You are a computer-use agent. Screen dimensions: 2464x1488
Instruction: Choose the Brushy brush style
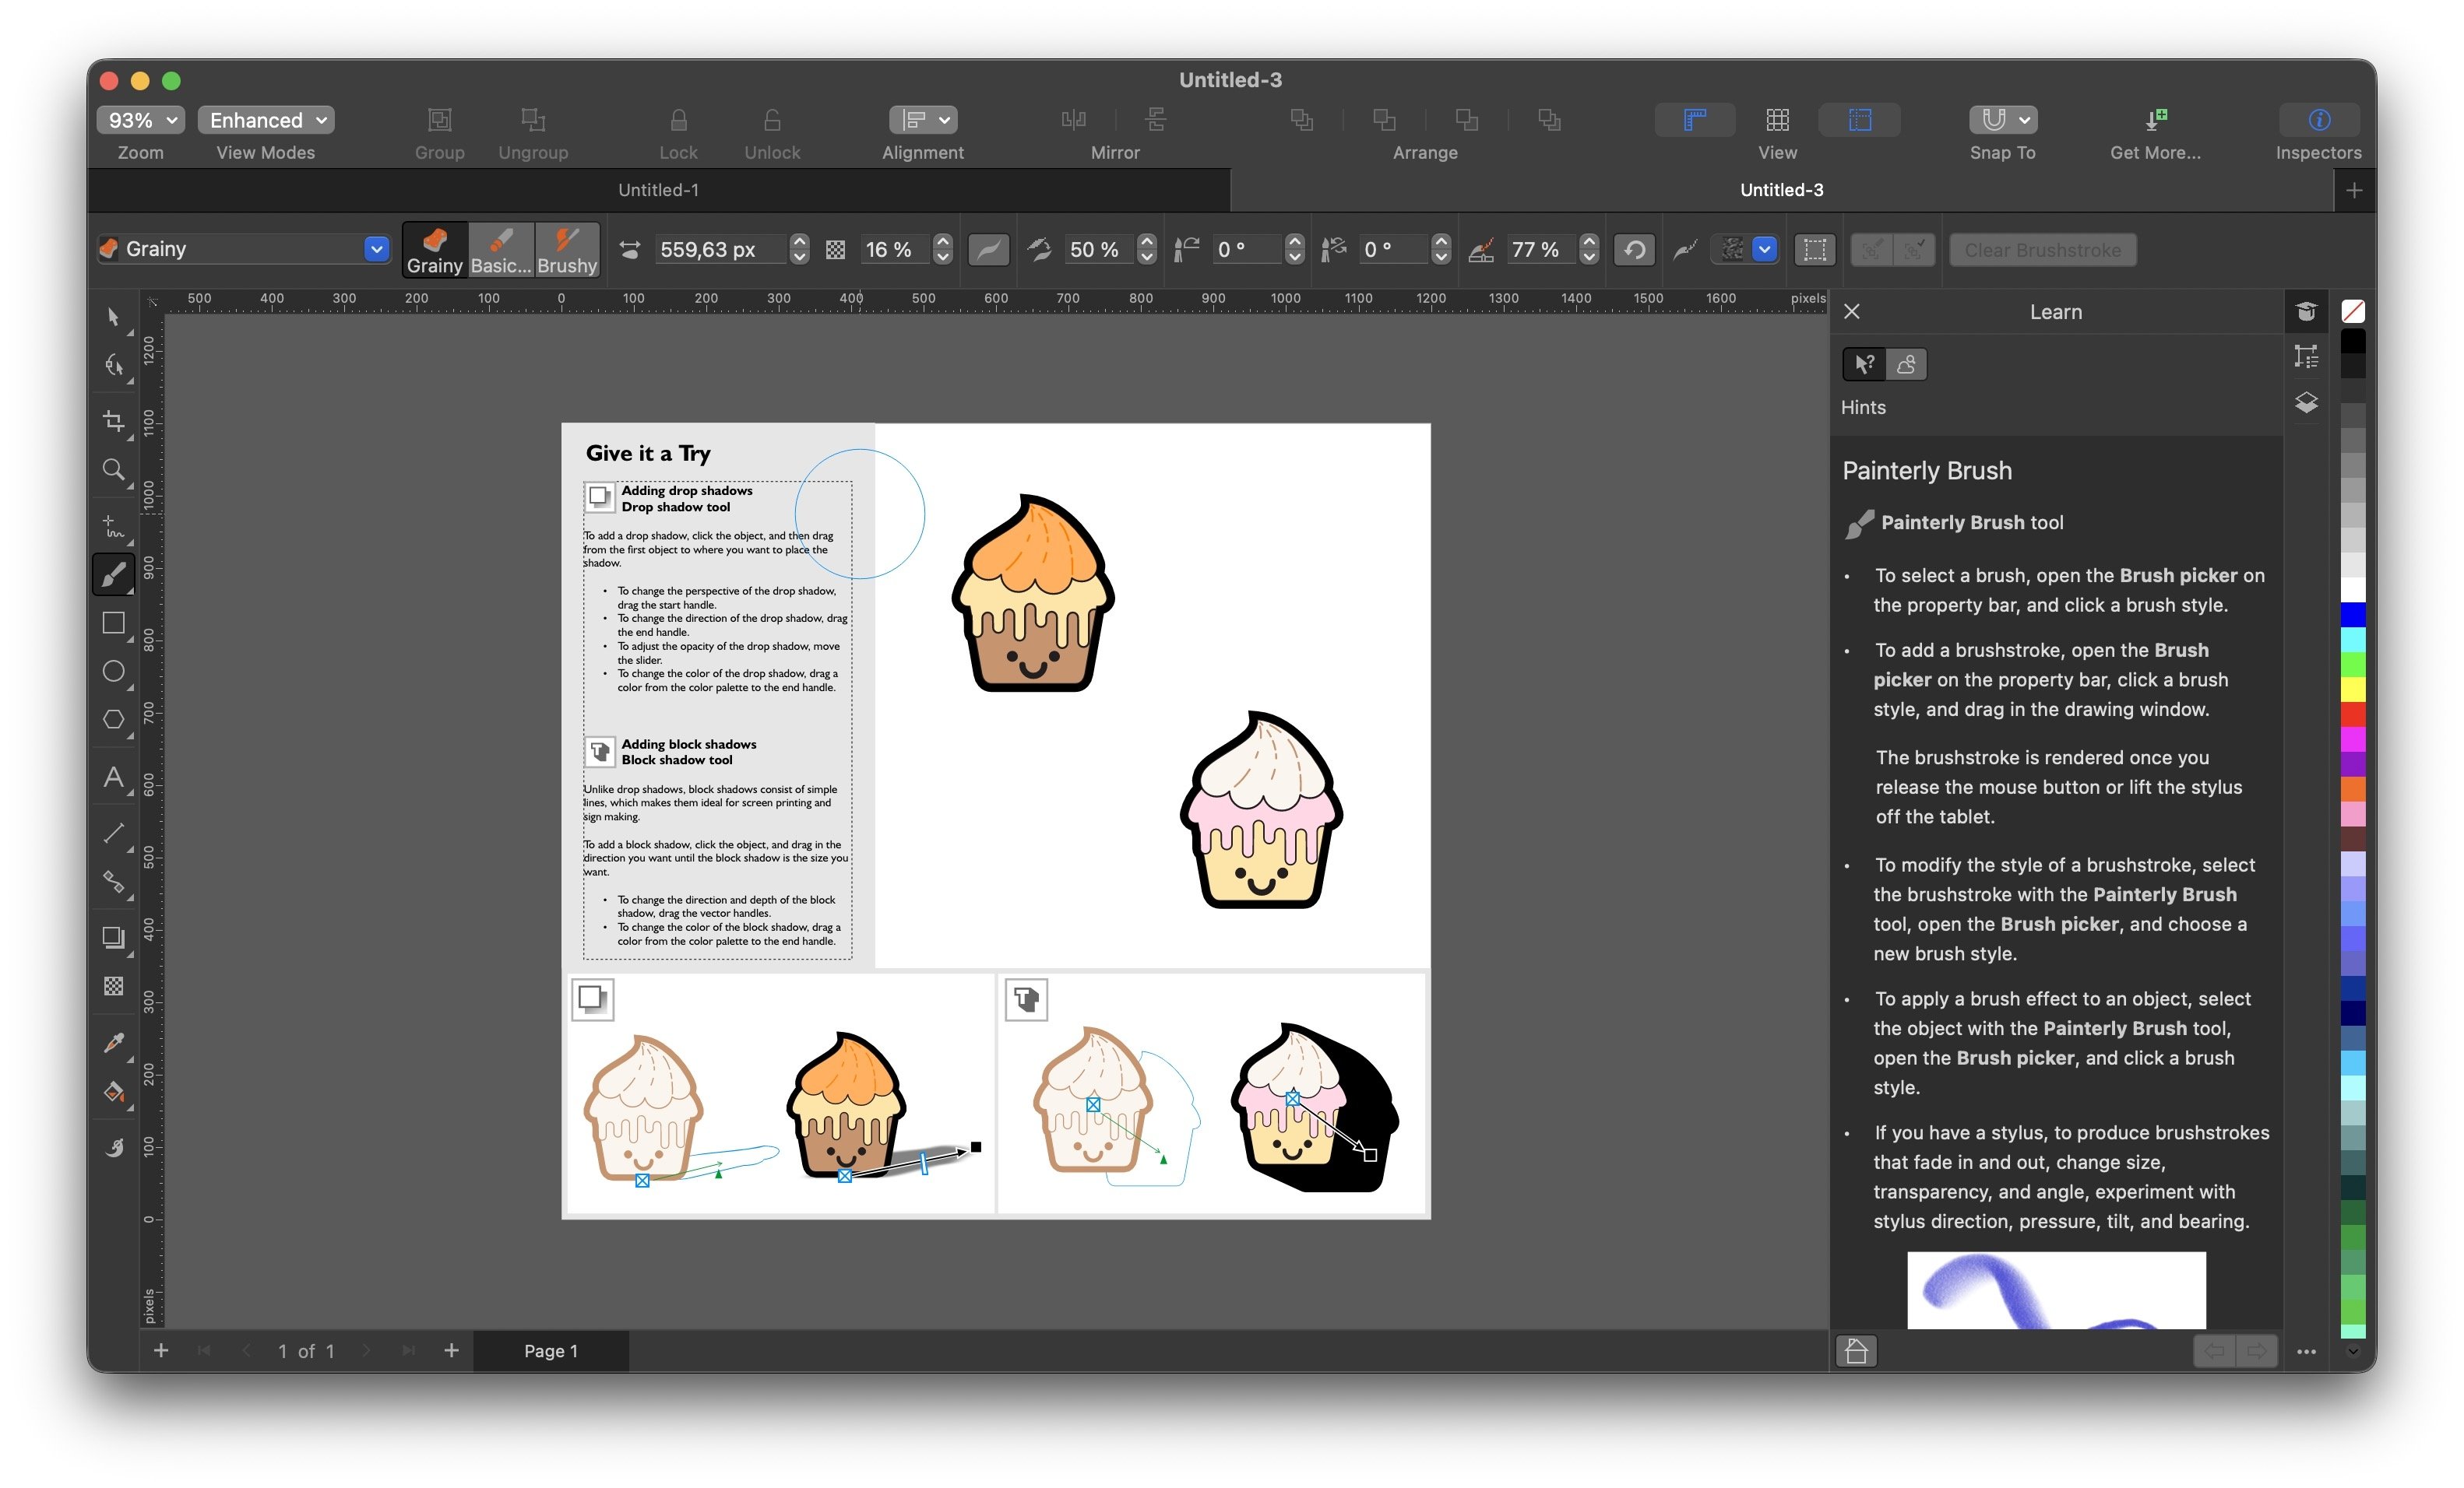point(566,249)
